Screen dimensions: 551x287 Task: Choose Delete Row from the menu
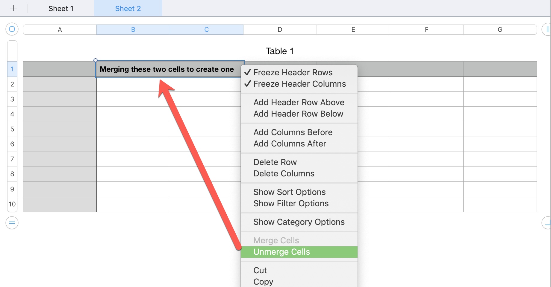point(275,162)
